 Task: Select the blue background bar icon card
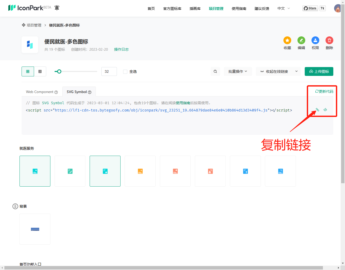coord(35,229)
